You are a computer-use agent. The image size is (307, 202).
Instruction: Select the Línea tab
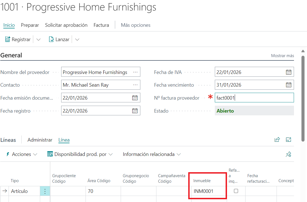(64, 140)
